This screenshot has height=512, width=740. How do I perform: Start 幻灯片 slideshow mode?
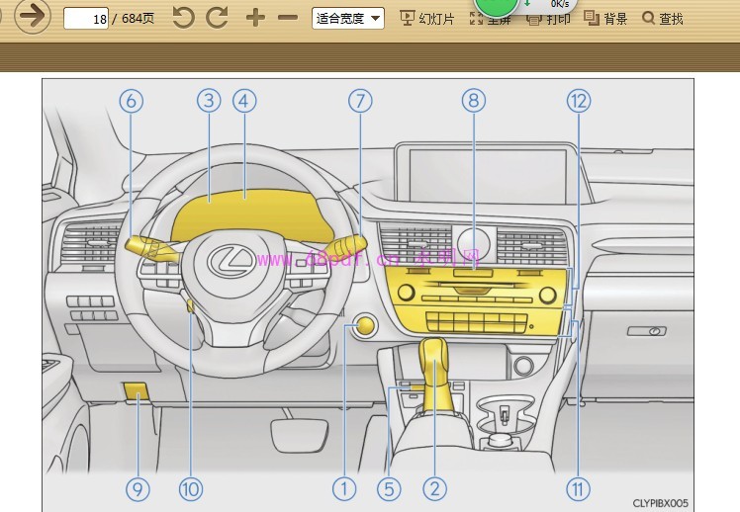tap(426, 18)
